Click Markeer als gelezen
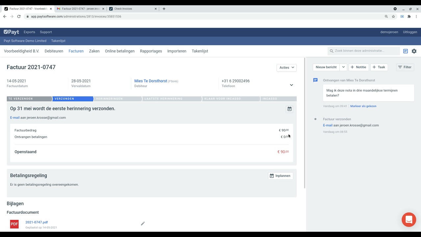This screenshot has height=237, width=421. [x=363, y=106]
